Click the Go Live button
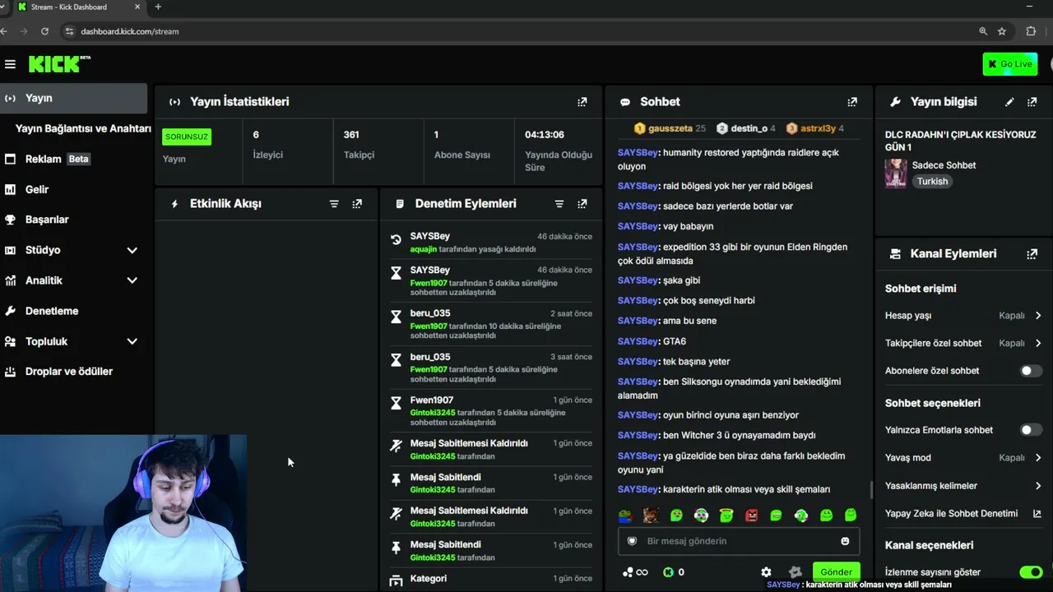The image size is (1053, 592). (1010, 64)
